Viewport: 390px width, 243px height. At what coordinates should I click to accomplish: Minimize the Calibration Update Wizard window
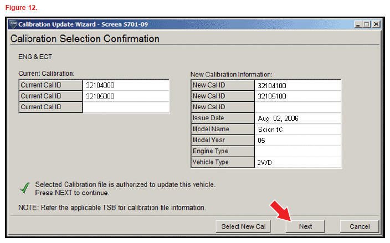click(x=358, y=24)
